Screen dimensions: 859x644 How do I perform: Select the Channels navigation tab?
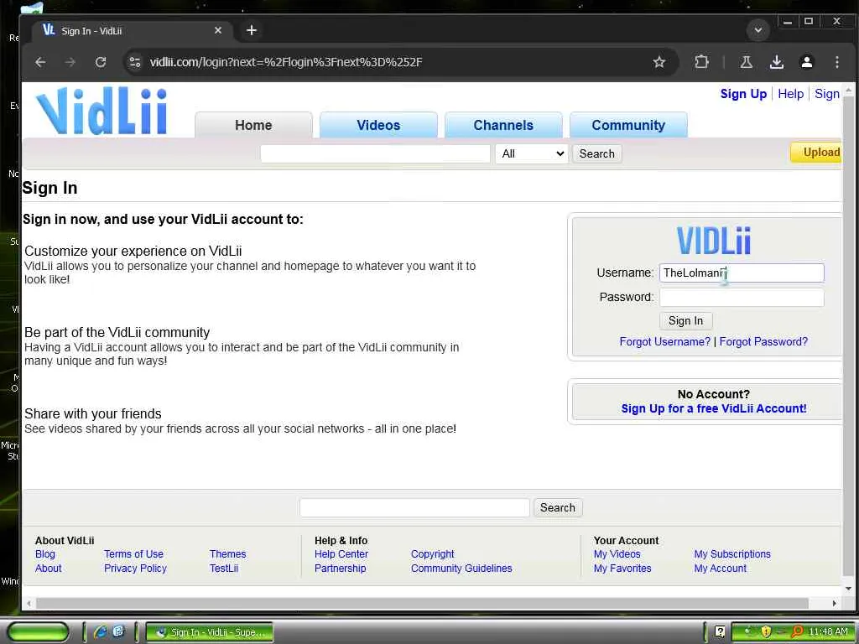tap(503, 126)
